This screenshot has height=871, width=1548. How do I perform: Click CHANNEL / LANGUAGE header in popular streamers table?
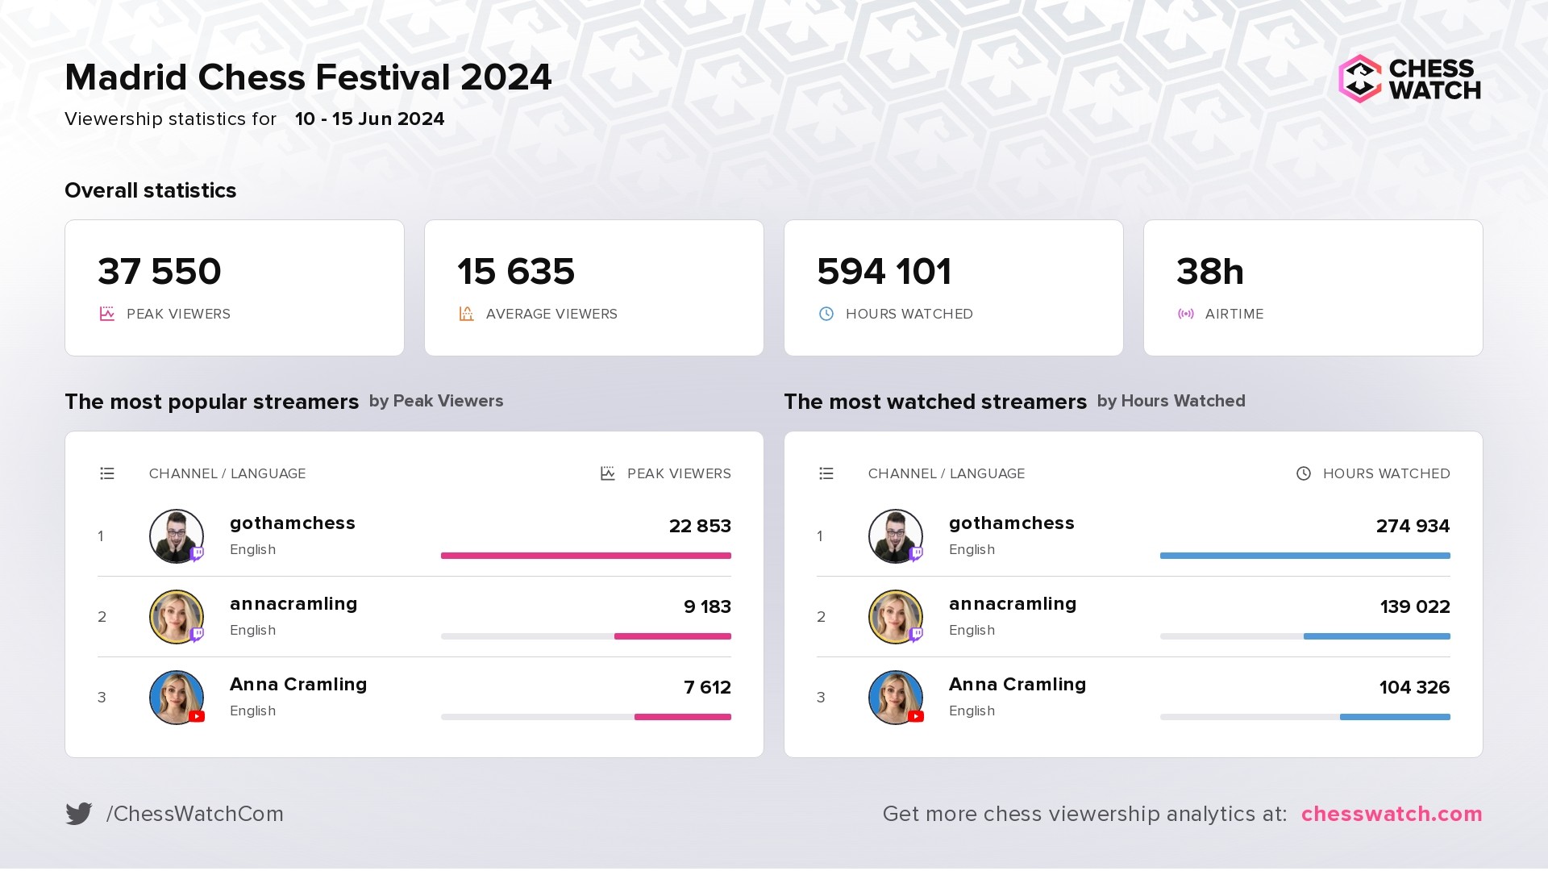[x=227, y=473]
